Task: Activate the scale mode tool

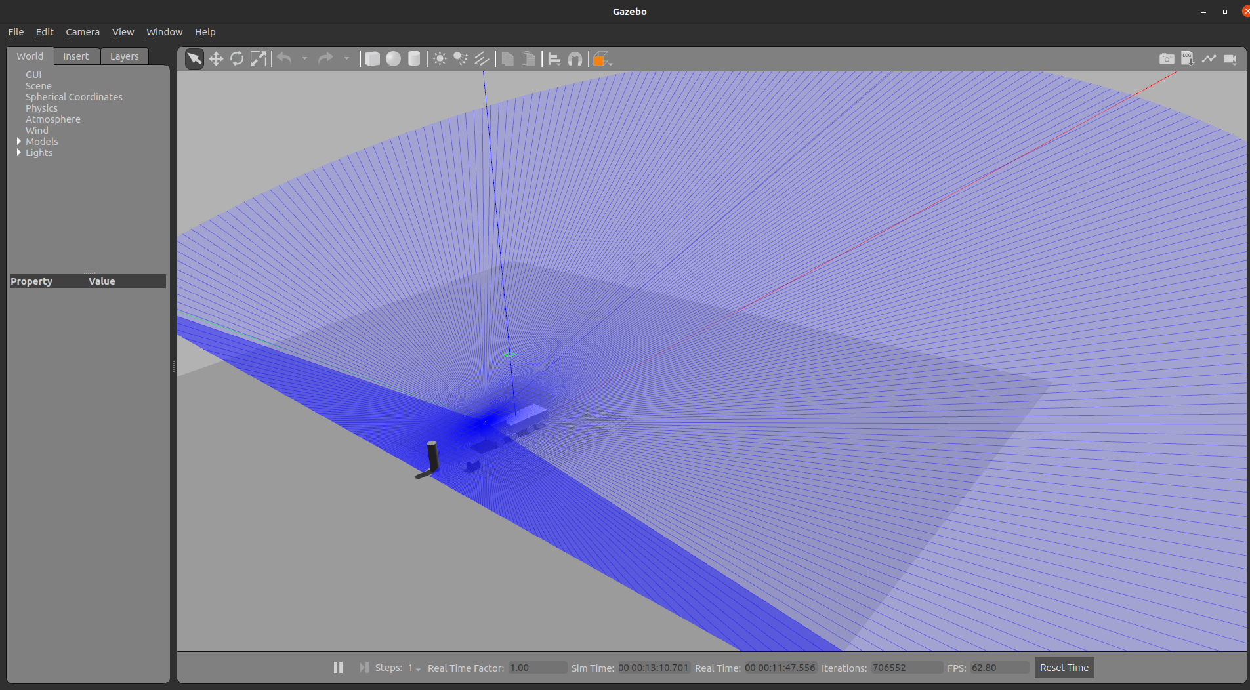Action: 258,59
